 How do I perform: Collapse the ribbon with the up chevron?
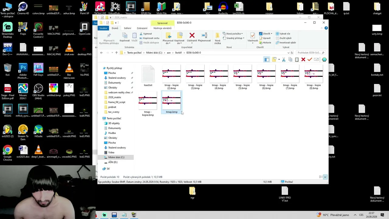(322, 28)
